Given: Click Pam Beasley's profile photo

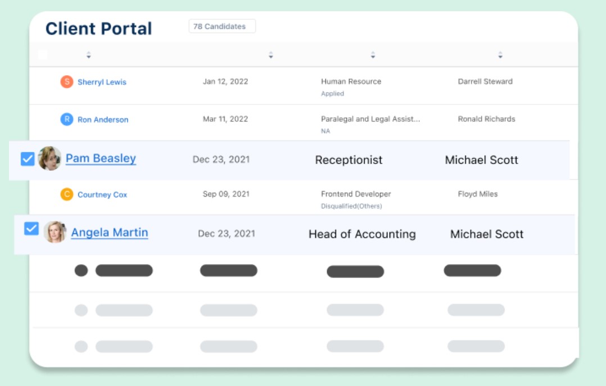Looking at the screenshot, I should (49, 159).
